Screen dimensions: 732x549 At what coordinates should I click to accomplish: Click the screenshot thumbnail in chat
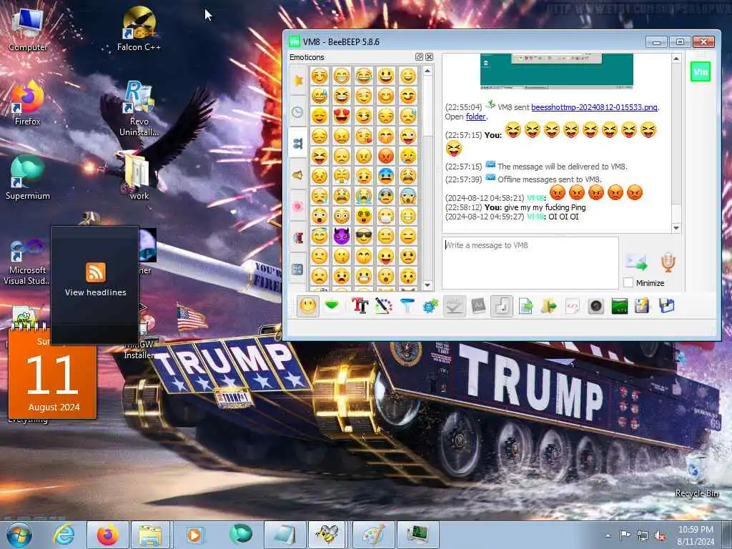coord(556,71)
